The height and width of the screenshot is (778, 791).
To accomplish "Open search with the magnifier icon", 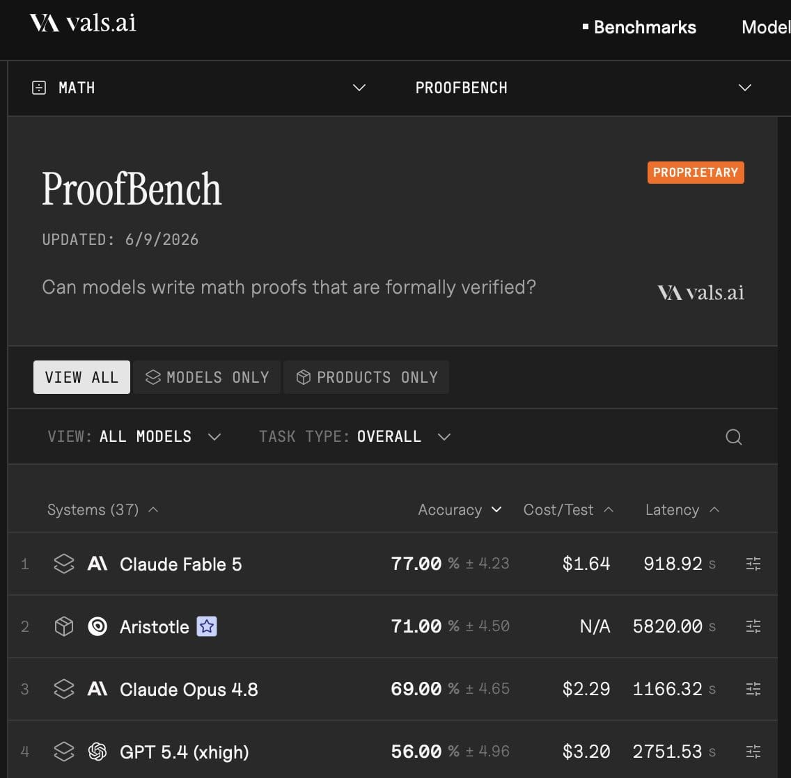I will click(x=733, y=436).
